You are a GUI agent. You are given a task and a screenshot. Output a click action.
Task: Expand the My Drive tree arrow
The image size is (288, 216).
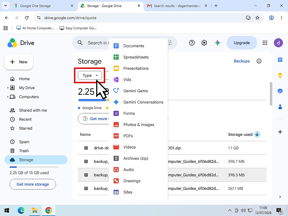[x=8, y=88]
